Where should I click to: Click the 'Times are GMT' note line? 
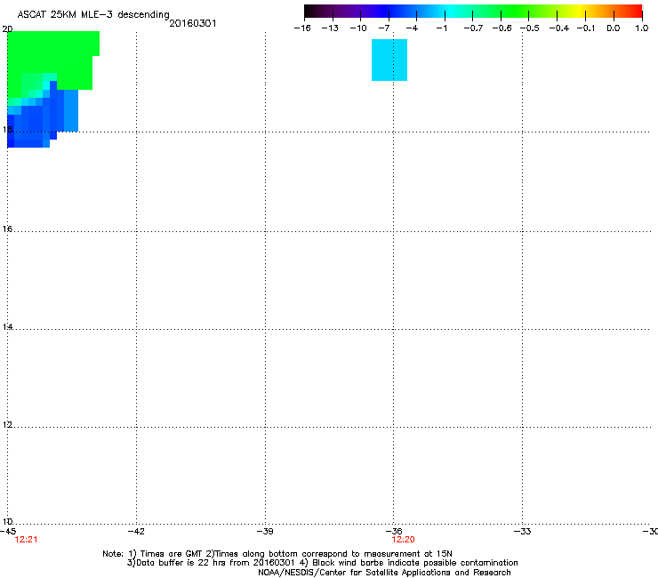pyautogui.click(x=277, y=554)
